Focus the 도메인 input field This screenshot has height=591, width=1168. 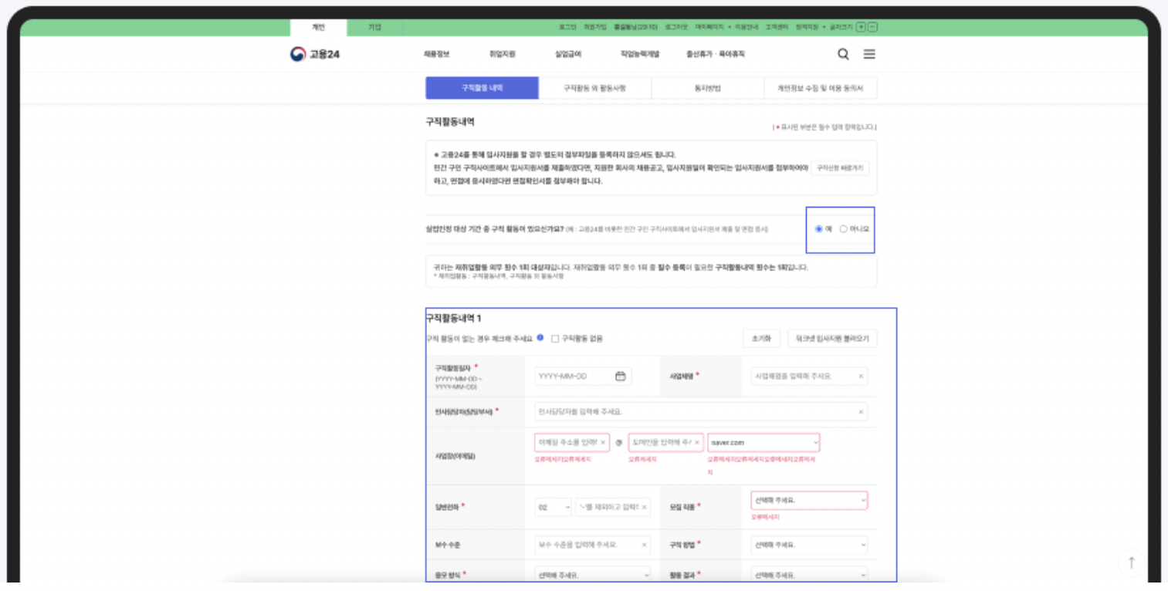(665, 442)
